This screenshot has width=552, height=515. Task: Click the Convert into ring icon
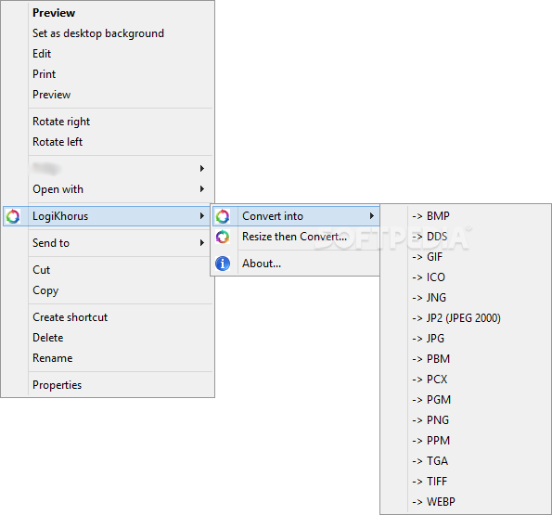tap(223, 216)
